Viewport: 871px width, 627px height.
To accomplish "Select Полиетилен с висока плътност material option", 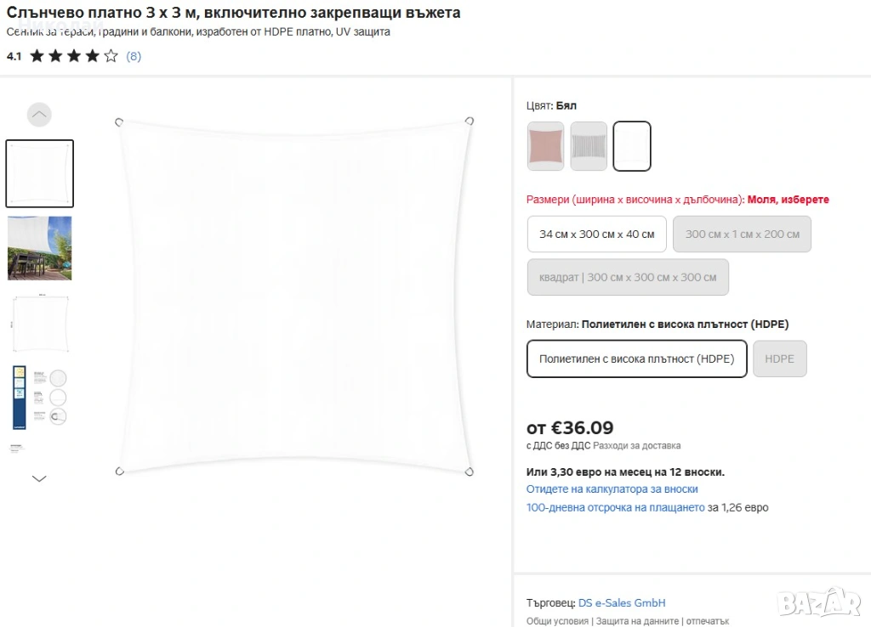I will [x=636, y=359].
